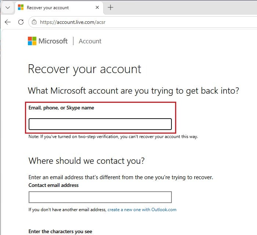
Task: Select the Recover your account heading text
Action: pyautogui.click(x=84, y=69)
